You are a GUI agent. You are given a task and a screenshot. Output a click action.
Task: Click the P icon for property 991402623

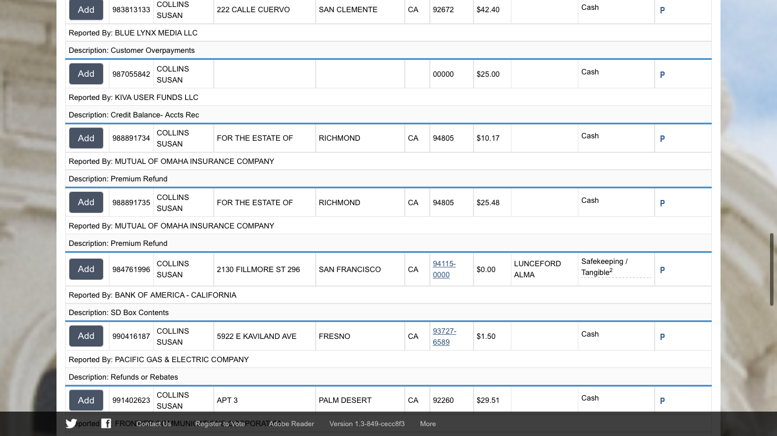pos(662,401)
